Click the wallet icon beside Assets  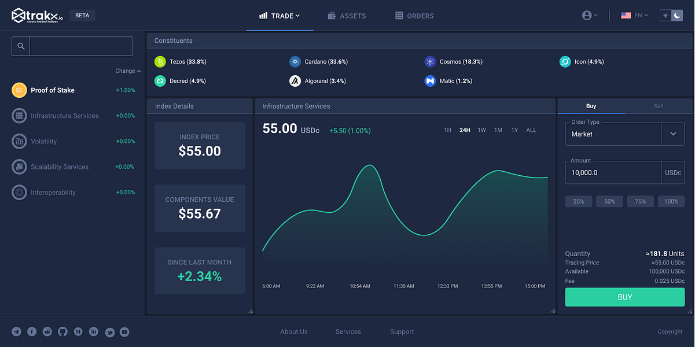click(332, 16)
